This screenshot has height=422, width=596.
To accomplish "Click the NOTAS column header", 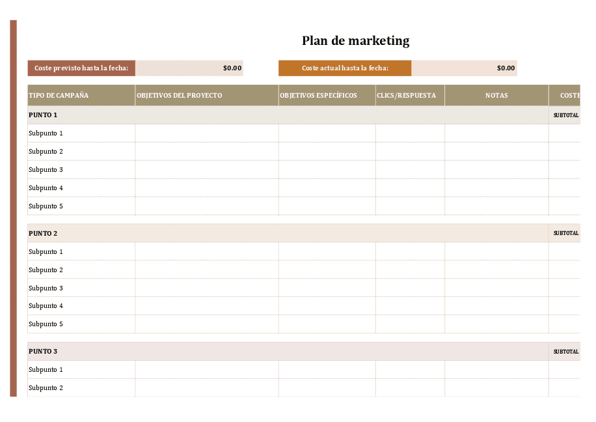I will click(496, 95).
